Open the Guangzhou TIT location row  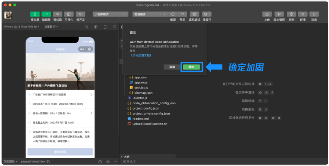point(60,95)
